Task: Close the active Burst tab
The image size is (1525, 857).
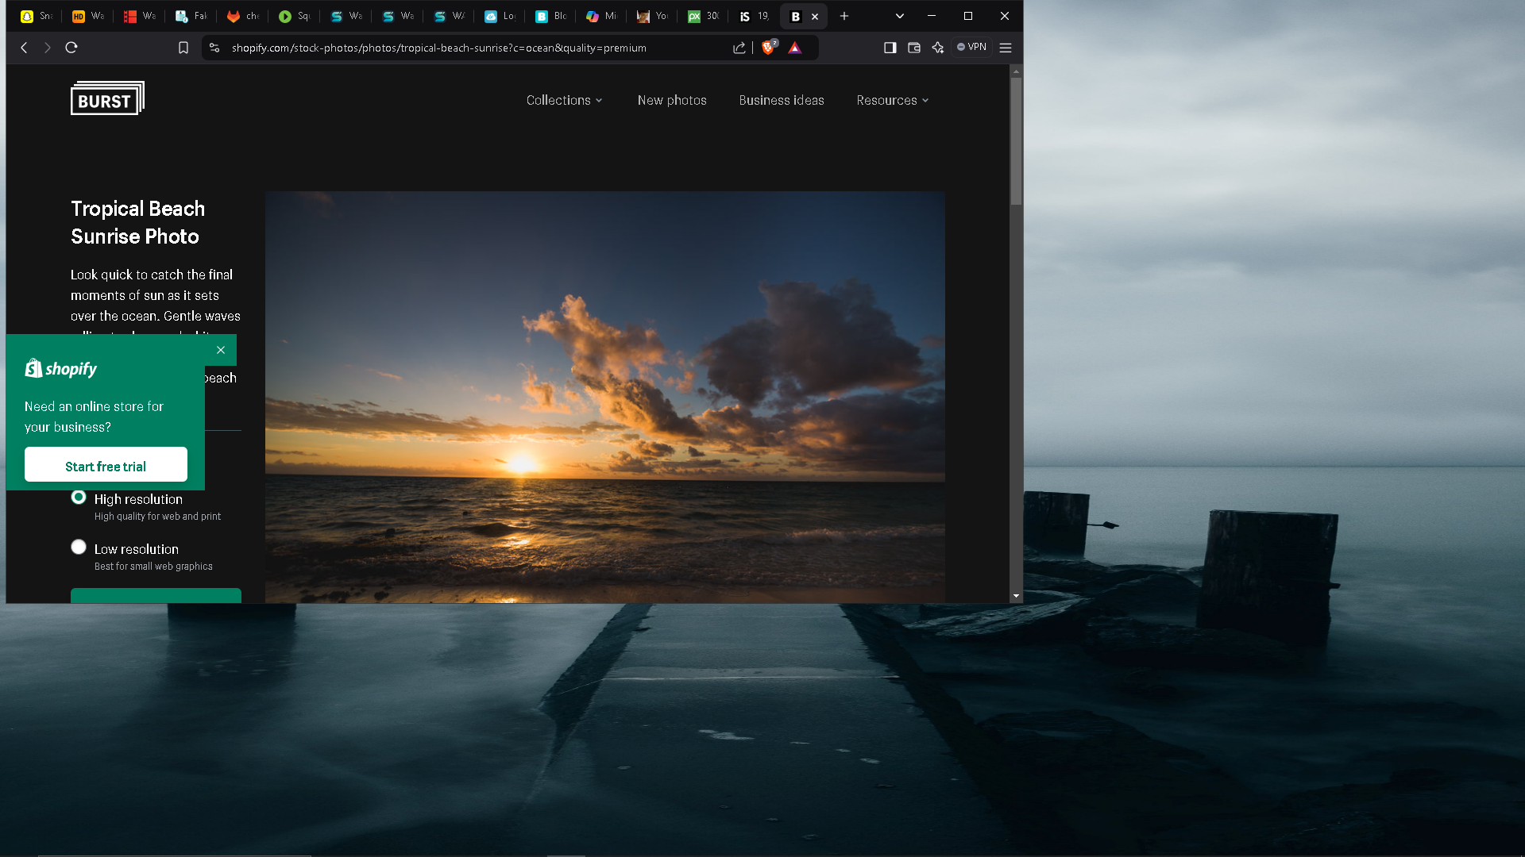Action: [815, 17]
